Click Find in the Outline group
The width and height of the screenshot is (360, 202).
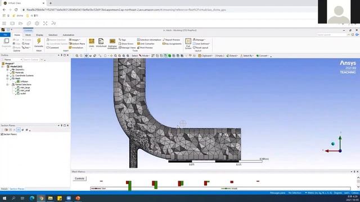(26, 44)
